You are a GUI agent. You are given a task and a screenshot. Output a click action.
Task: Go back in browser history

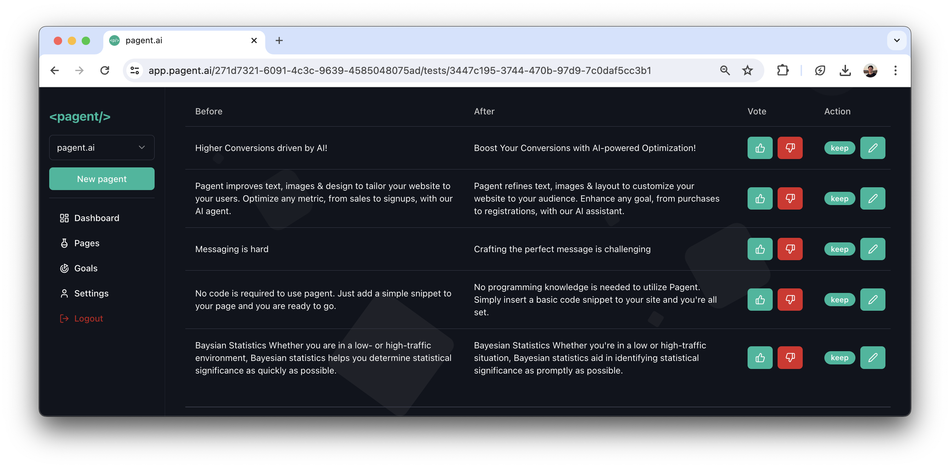coord(54,70)
